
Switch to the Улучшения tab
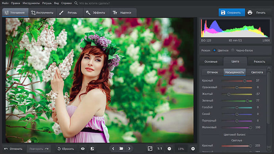15,13
